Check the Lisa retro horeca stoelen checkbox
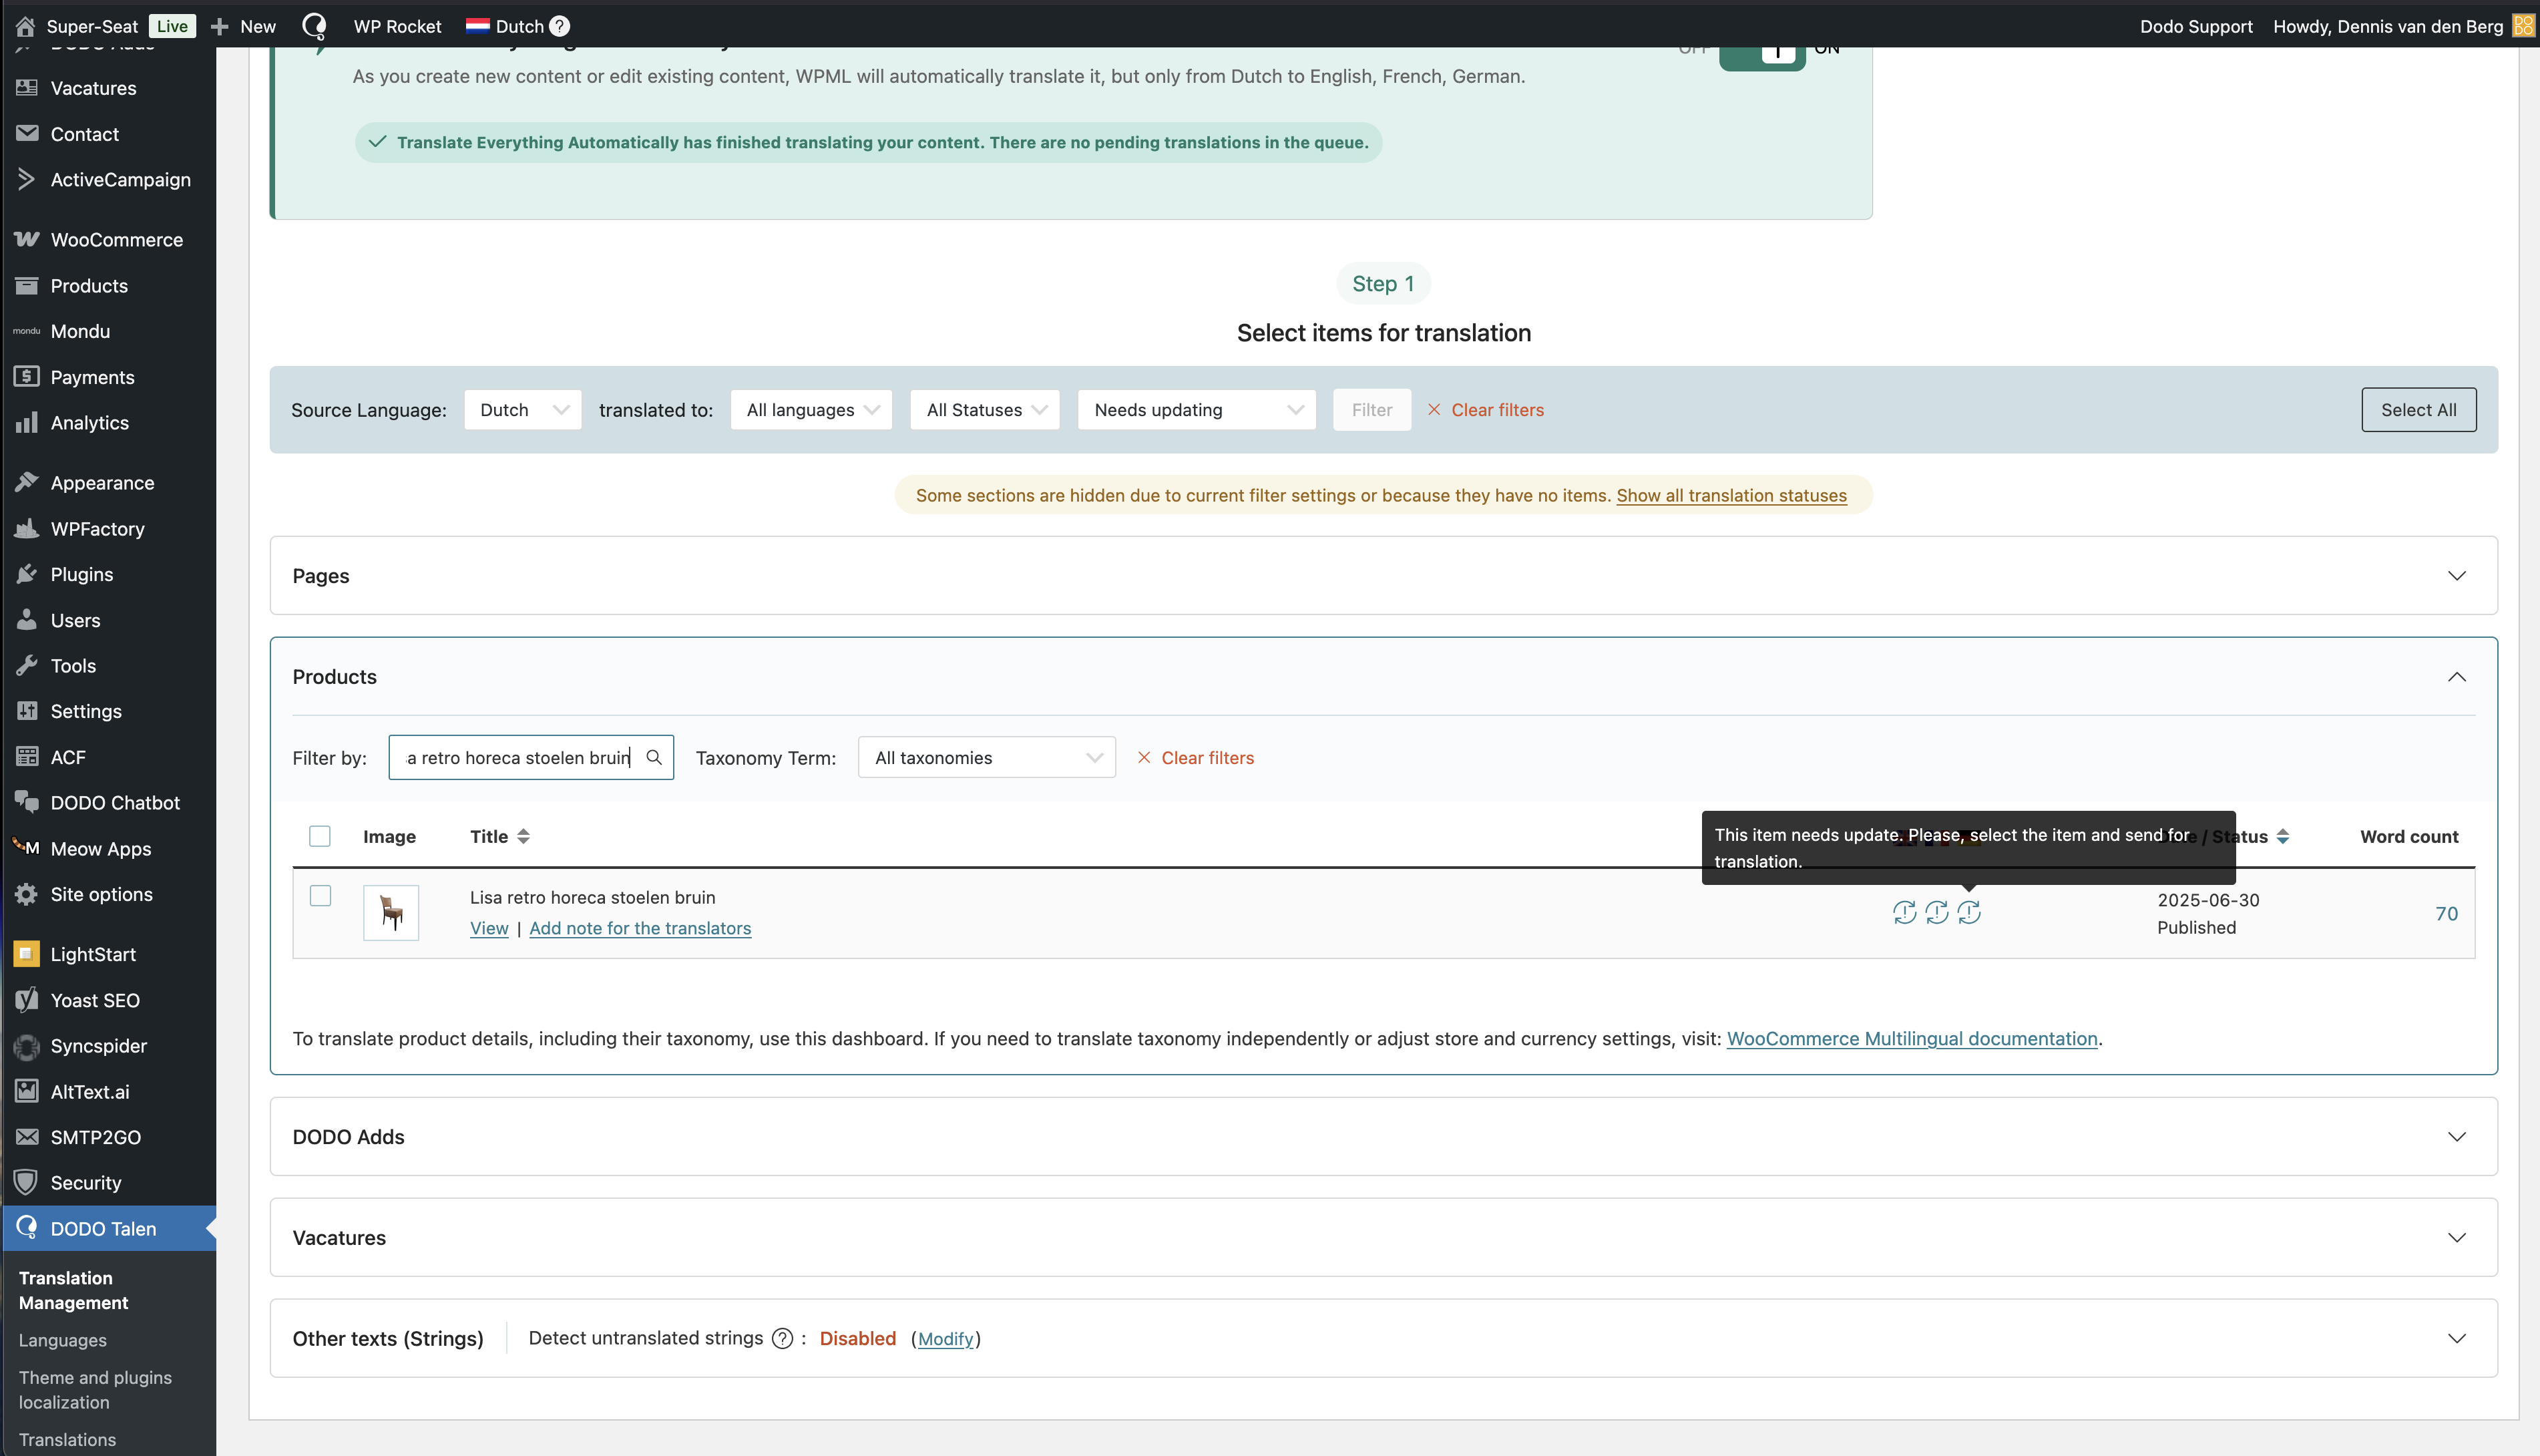The height and width of the screenshot is (1456, 2540). (x=320, y=896)
